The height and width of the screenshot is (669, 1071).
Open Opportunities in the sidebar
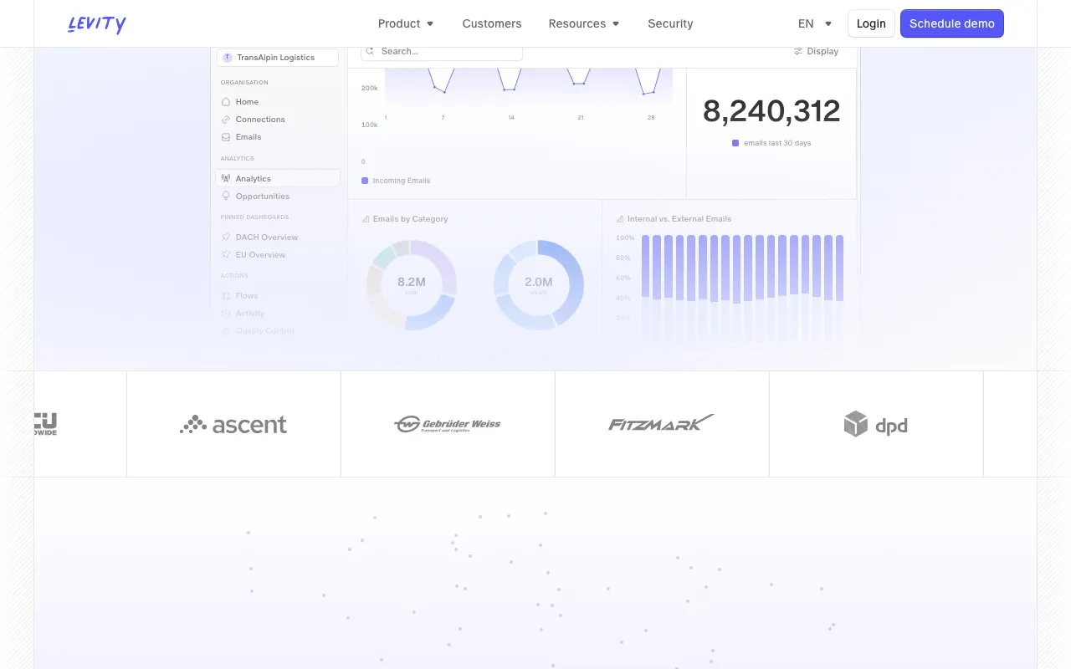click(x=263, y=196)
